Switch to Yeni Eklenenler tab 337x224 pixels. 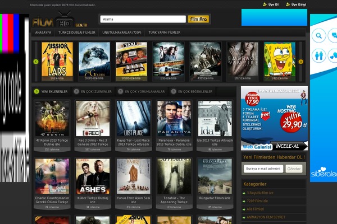51,91
